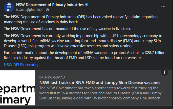The width and height of the screenshot is (173, 109).
Task: Open the NSW fast-tracks mRNA vaccines headline
Action: click(100, 83)
